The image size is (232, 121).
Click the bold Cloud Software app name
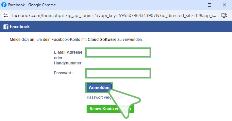[x=102, y=40]
